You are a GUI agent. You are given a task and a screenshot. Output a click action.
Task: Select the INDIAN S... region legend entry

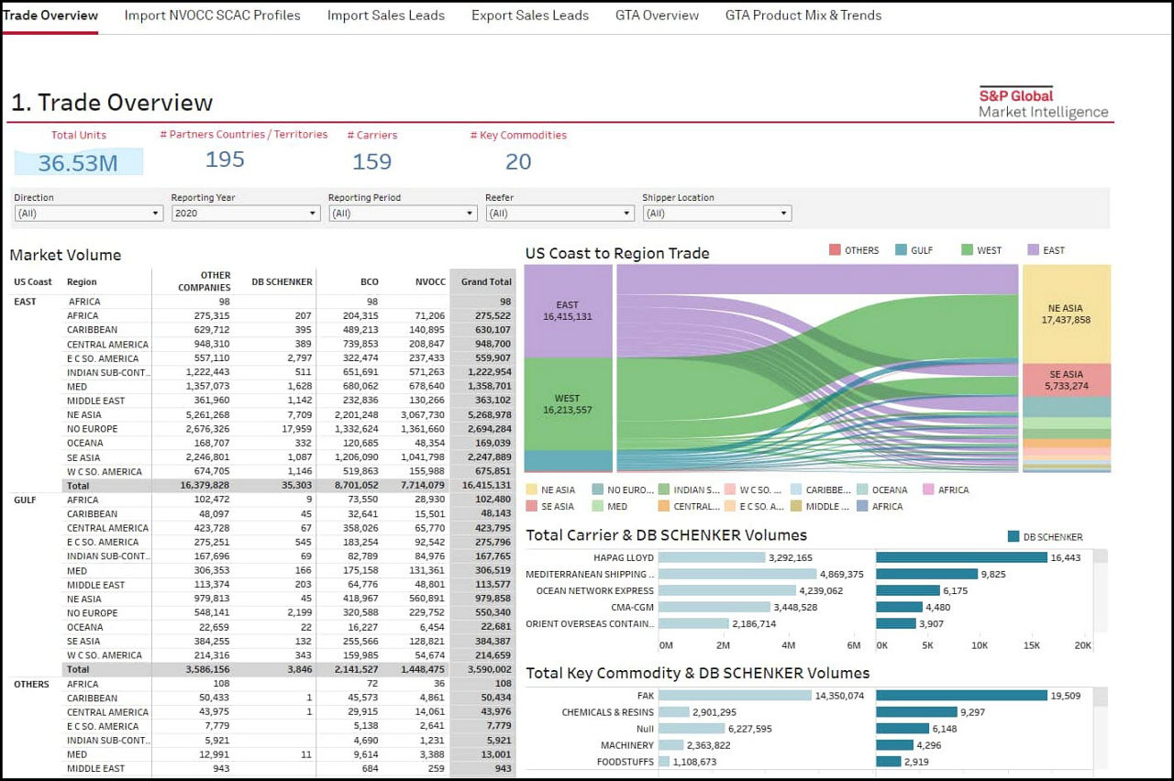(688, 490)
